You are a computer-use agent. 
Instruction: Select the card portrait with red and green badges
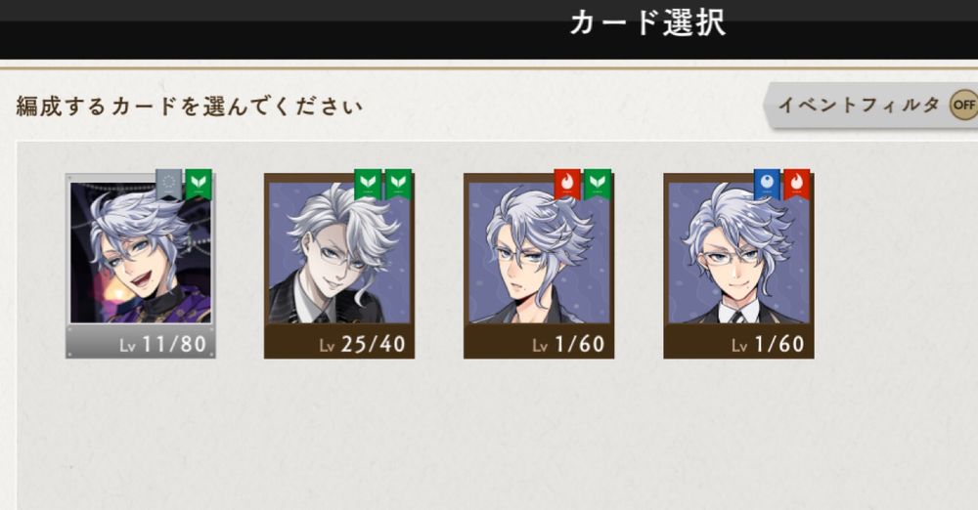tap(539, 266)
